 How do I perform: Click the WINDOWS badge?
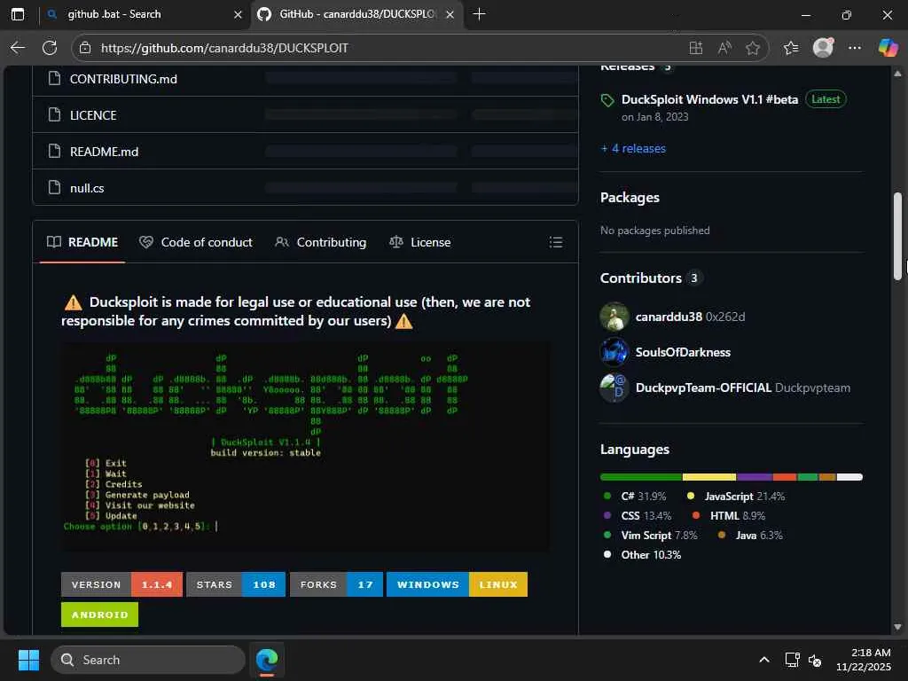point(428,584)
